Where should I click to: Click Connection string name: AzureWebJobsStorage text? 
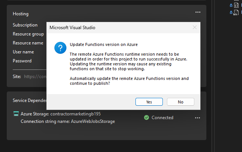68,121
